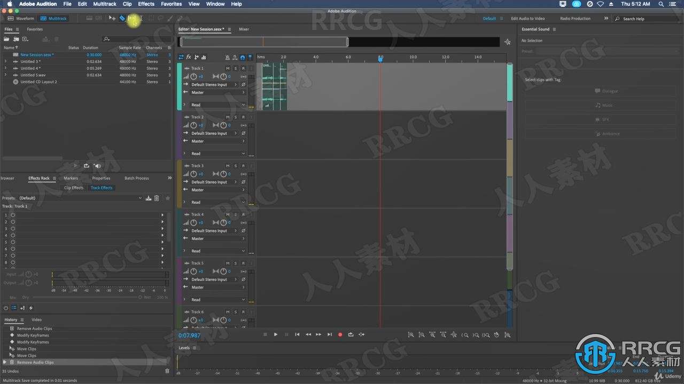Open effects slot 1 arrow menu

point(162,215)
